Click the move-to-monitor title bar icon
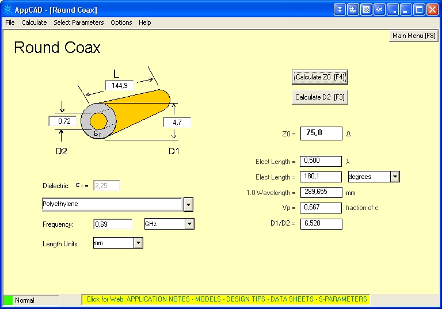This screenshot has width=442, height=309. coord(353,10)
